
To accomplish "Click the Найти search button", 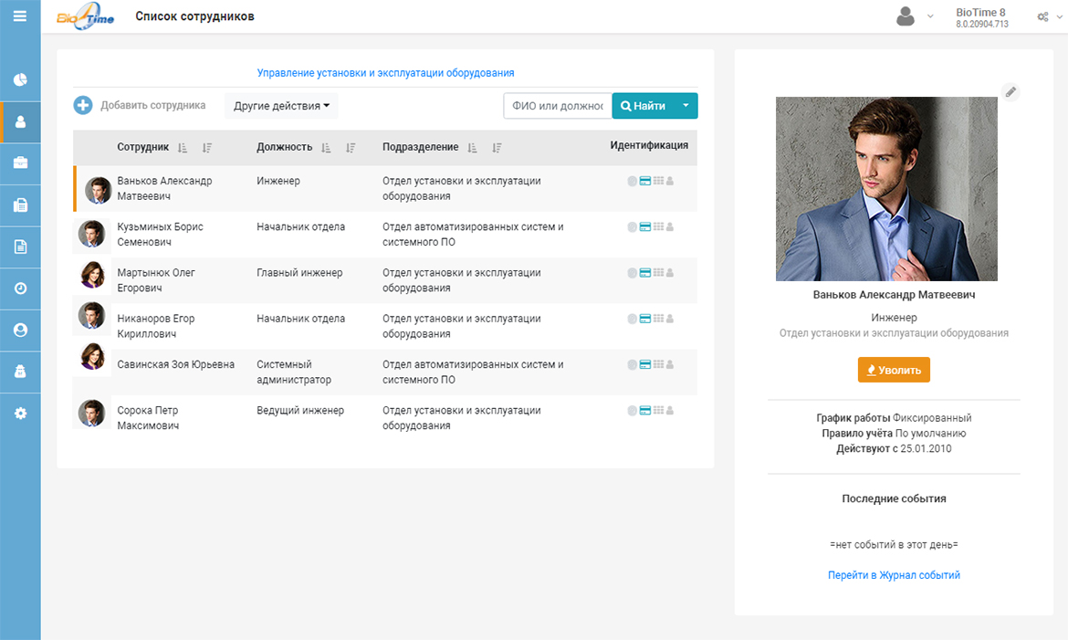I will (x=643, y=106).
